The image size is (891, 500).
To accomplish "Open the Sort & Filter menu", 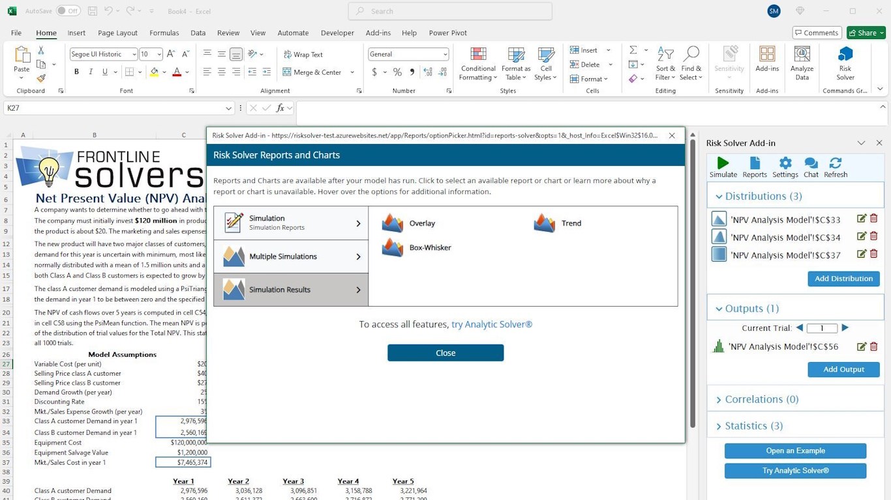I will tap(665, 64).
